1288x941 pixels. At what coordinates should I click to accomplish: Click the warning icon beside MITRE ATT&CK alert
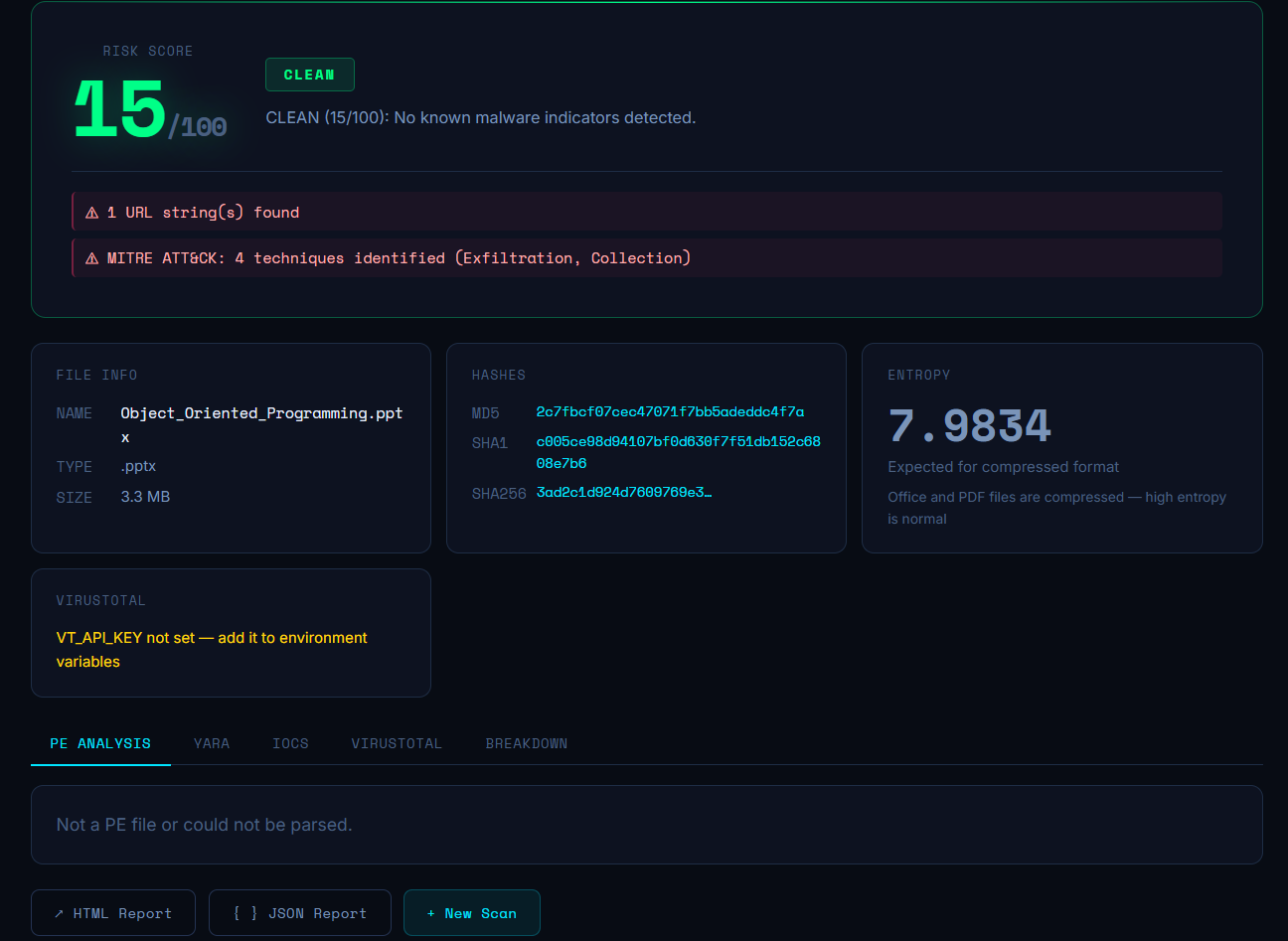pyautogui.click(x=92, y=258)
